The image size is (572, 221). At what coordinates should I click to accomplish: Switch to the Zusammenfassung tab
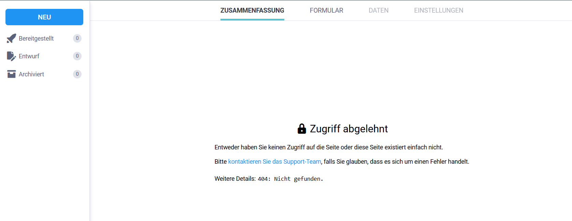pos(252,11)
